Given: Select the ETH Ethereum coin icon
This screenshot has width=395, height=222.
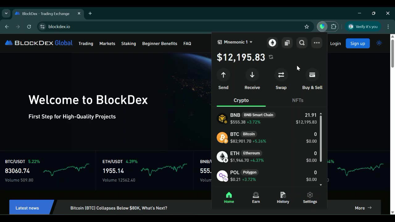Looking at the screenshot, I should 222,157.
